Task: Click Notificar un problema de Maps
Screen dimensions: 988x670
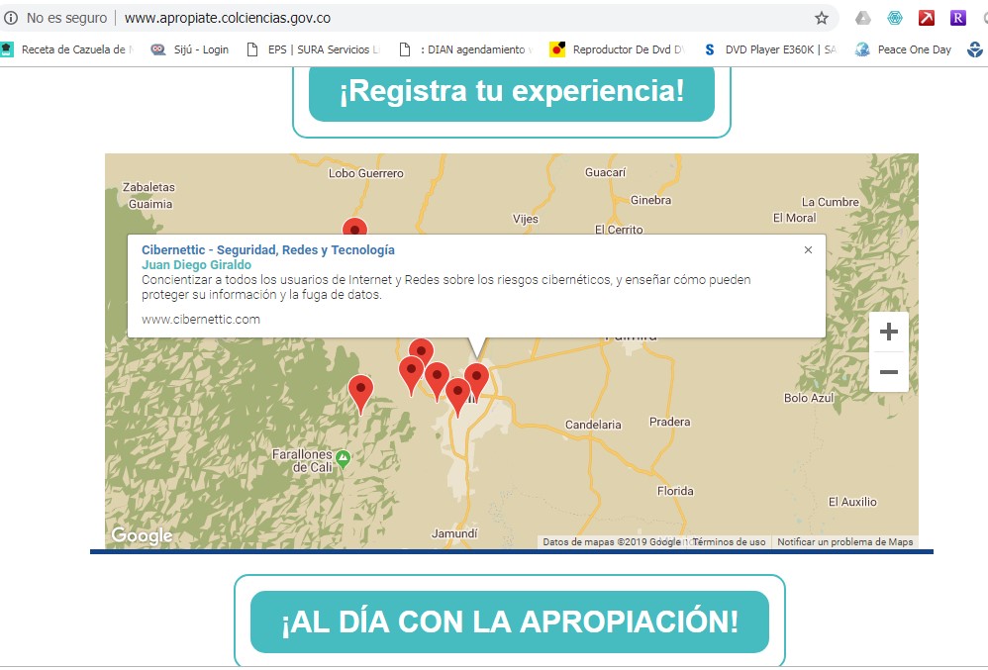Action: point(845,541)
